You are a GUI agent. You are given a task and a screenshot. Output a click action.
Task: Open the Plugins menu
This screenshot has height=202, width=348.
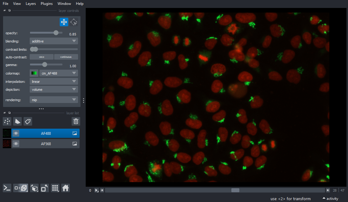[47, 4]
